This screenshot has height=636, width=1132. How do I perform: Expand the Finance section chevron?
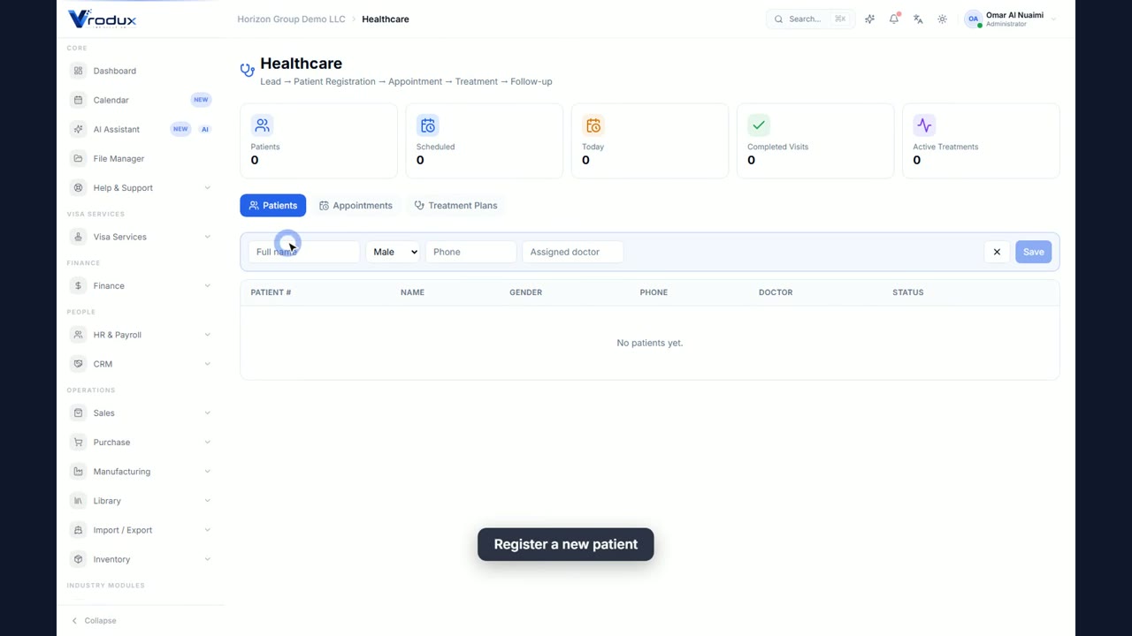click(x=207, y=285)
